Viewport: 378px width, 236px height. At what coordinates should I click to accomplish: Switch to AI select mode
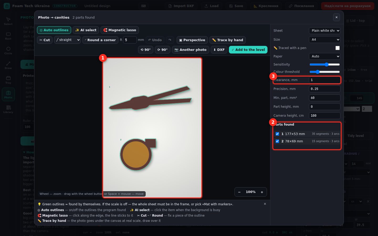86,30
